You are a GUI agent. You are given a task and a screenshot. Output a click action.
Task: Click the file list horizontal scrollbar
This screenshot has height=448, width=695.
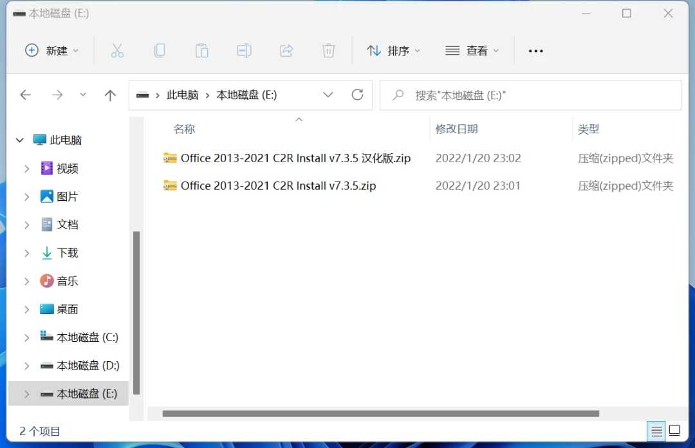point(381,413)
